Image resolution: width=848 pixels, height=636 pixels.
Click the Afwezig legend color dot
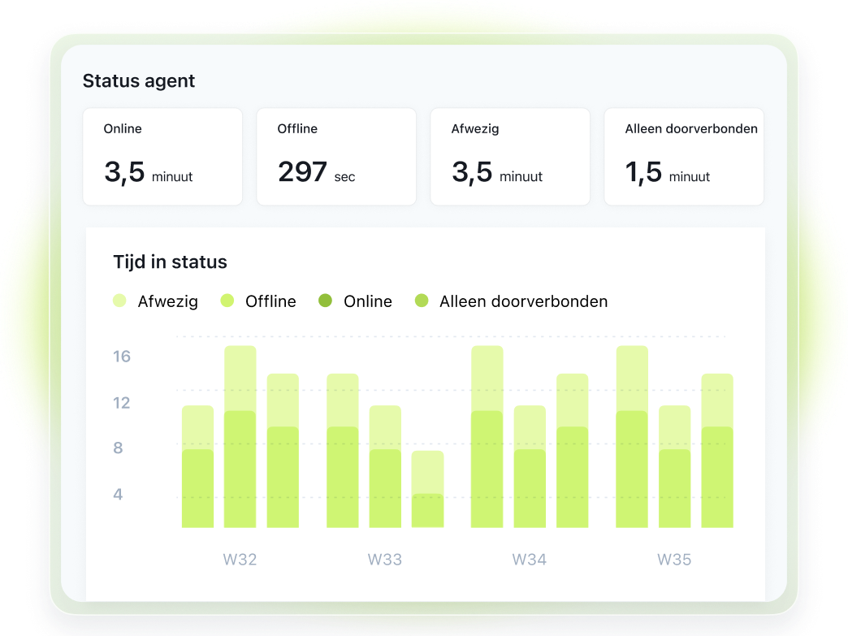(119, 301)
